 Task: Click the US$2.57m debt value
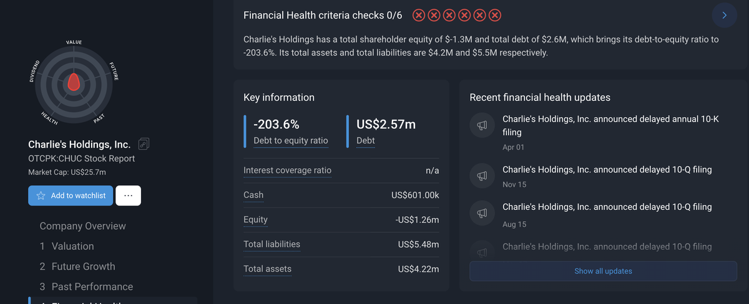click(386, 124)
